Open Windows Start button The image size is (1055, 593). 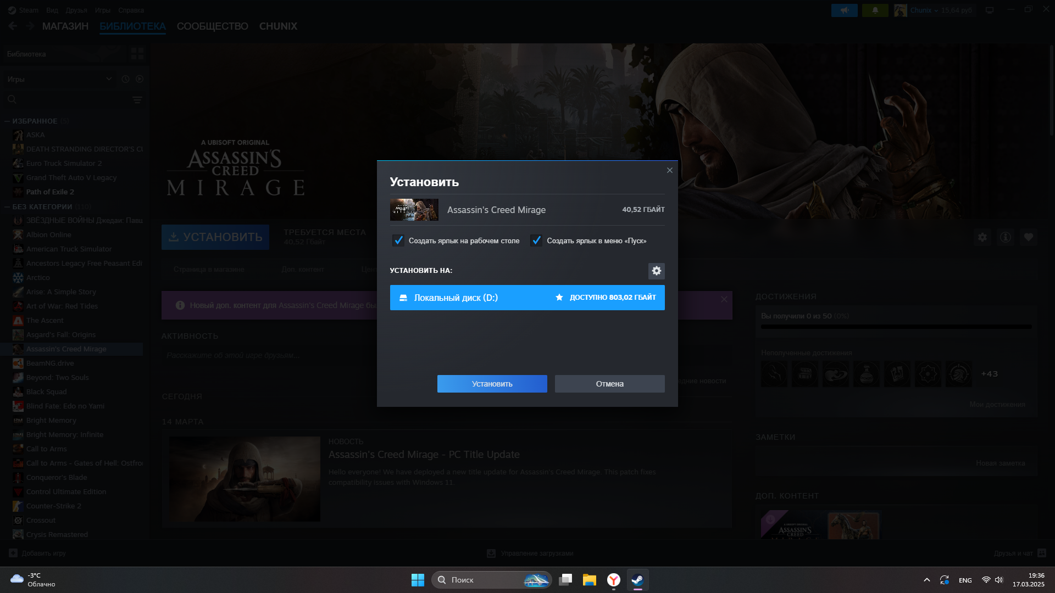[418, 580]
